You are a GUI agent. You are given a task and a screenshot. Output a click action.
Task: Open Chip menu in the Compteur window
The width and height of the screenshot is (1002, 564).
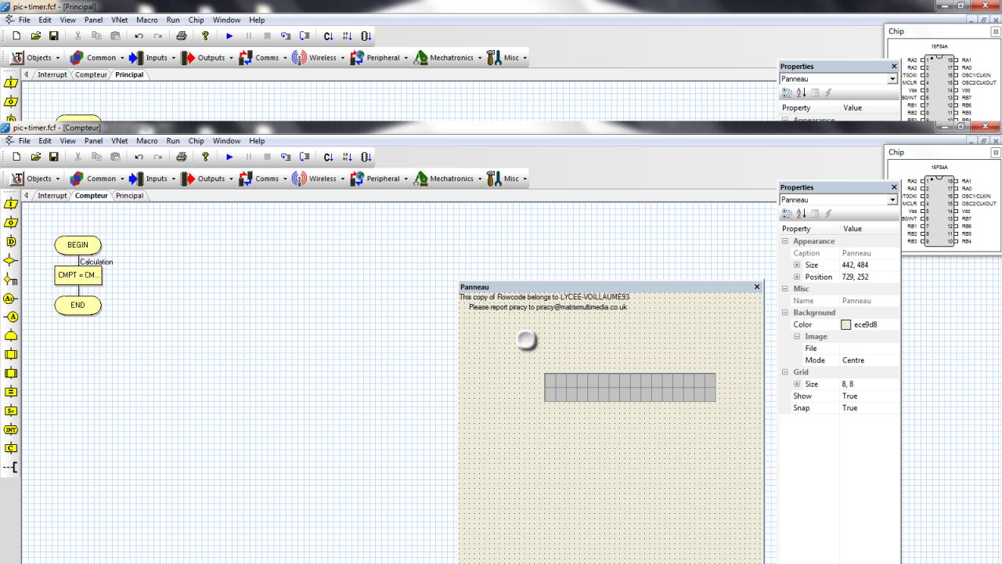pyautogui.click(x=196, y=141)
